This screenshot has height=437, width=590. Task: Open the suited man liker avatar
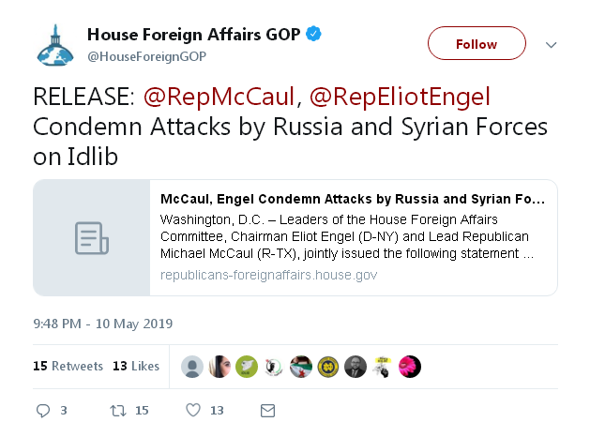[356, 367]
